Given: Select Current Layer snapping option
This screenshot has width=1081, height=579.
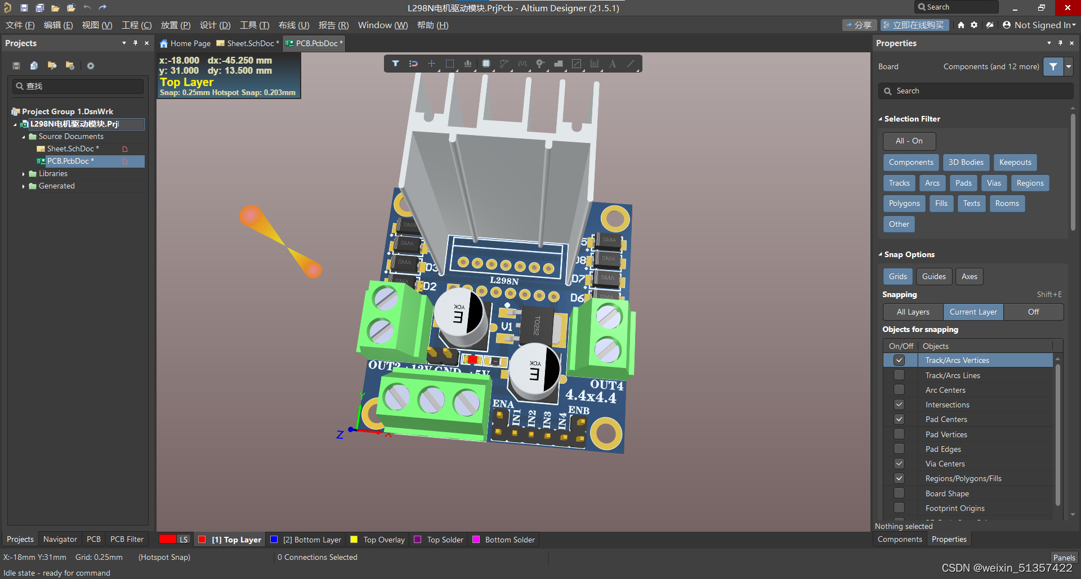Looking at the screenshot, I should pos(973,312).
